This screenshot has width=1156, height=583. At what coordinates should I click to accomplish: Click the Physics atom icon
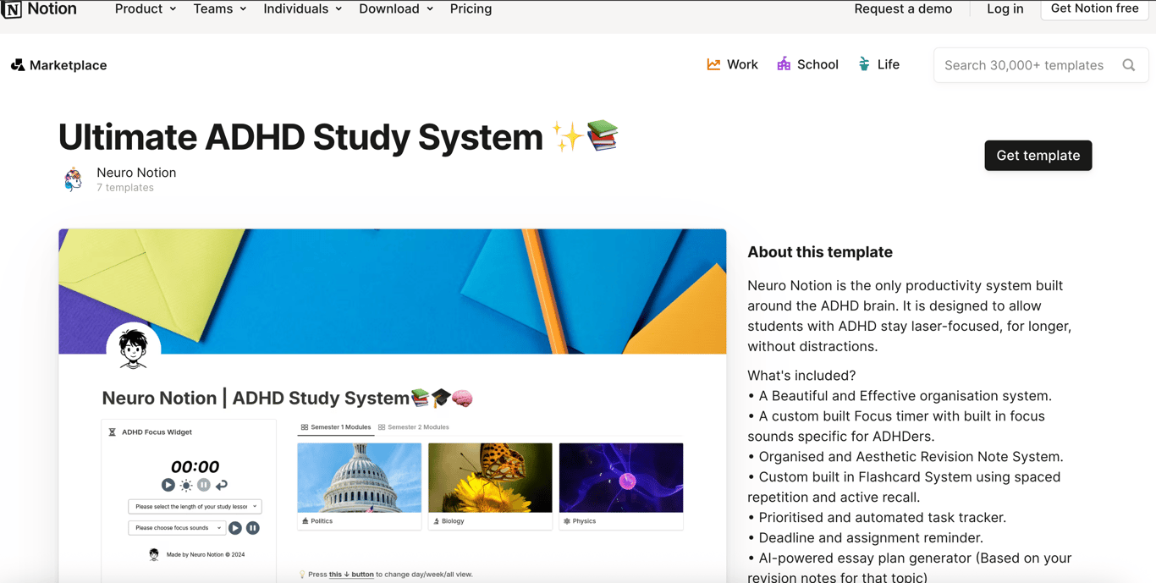point(567,521)
